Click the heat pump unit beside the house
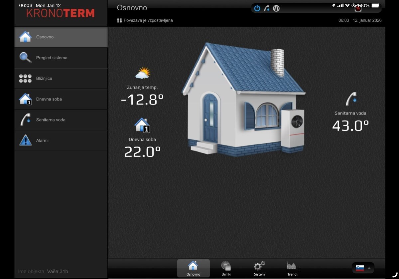The image size is (399, 279). pos(292,129)
